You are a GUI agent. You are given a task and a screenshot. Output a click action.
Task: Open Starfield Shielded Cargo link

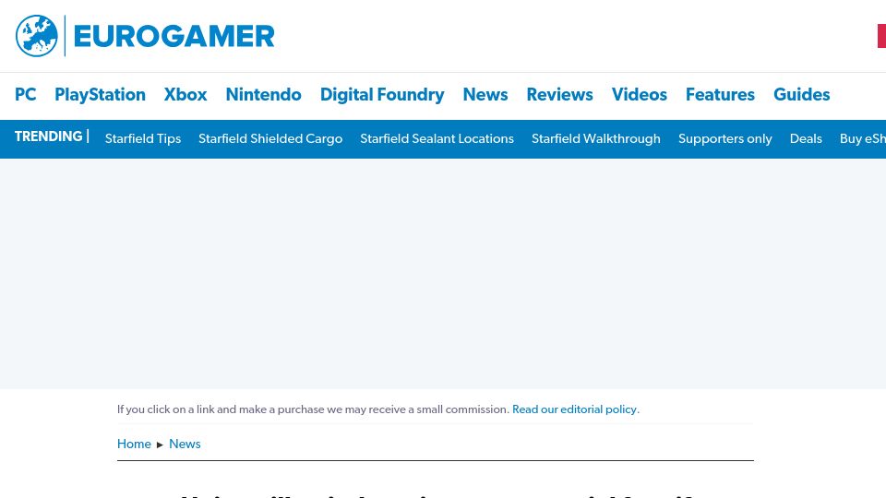pos(270,139)
